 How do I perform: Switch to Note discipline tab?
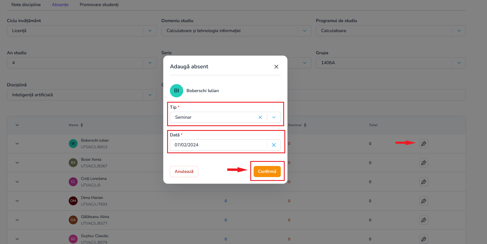26,5
